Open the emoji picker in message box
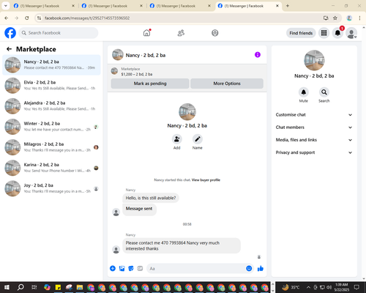 coord(249,269)
